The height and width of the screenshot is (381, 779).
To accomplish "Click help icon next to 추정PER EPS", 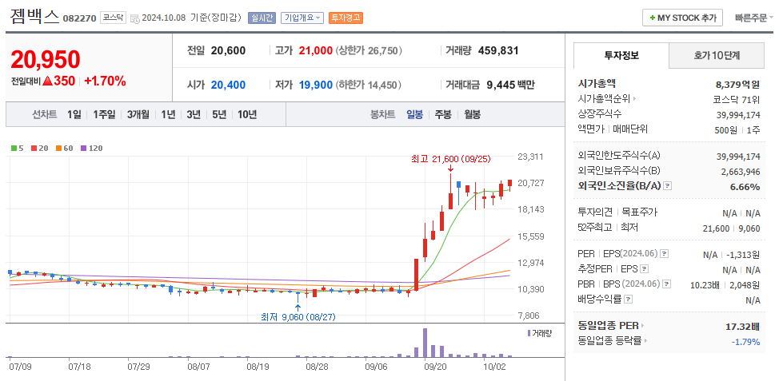I will point(645,269).
